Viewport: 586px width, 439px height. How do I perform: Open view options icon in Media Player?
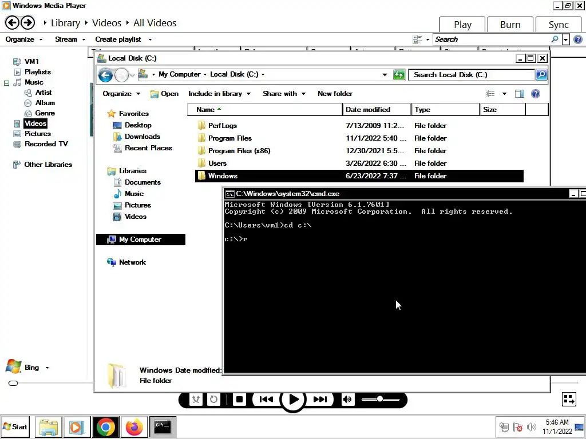click(x=417, y=39)
